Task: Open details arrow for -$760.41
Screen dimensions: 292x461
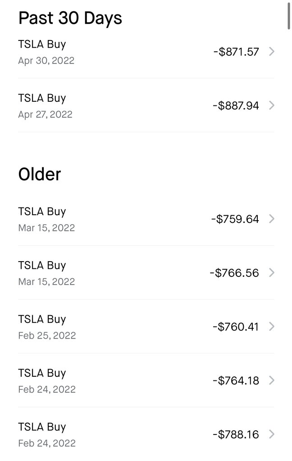Action: (272, 327)
